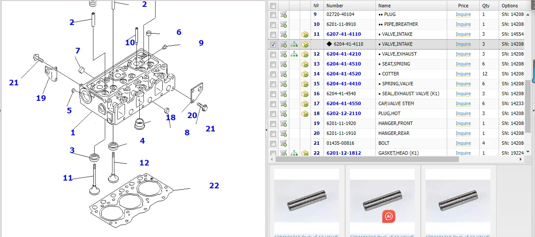Check the box for HANGER,FRONT row
The width and height of the screenshot is (535, 237).
[x=273, y=124]
